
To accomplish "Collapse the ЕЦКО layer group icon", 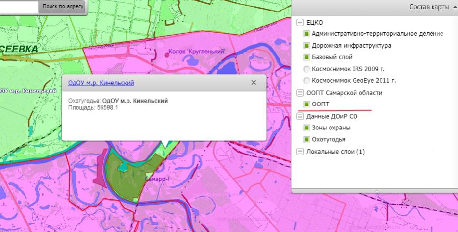I will 300,23.
